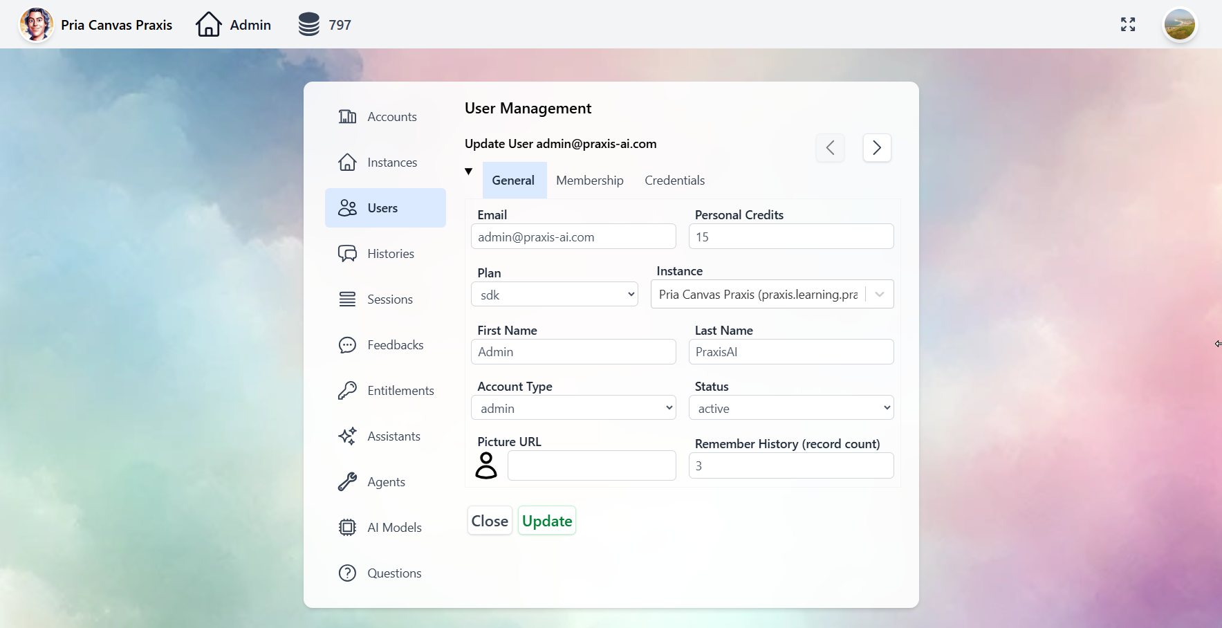The width and height of the screenshot is (1222, 628).
Task: Click the Instance field text Pria Canvas Praxis
Action: 758,294
